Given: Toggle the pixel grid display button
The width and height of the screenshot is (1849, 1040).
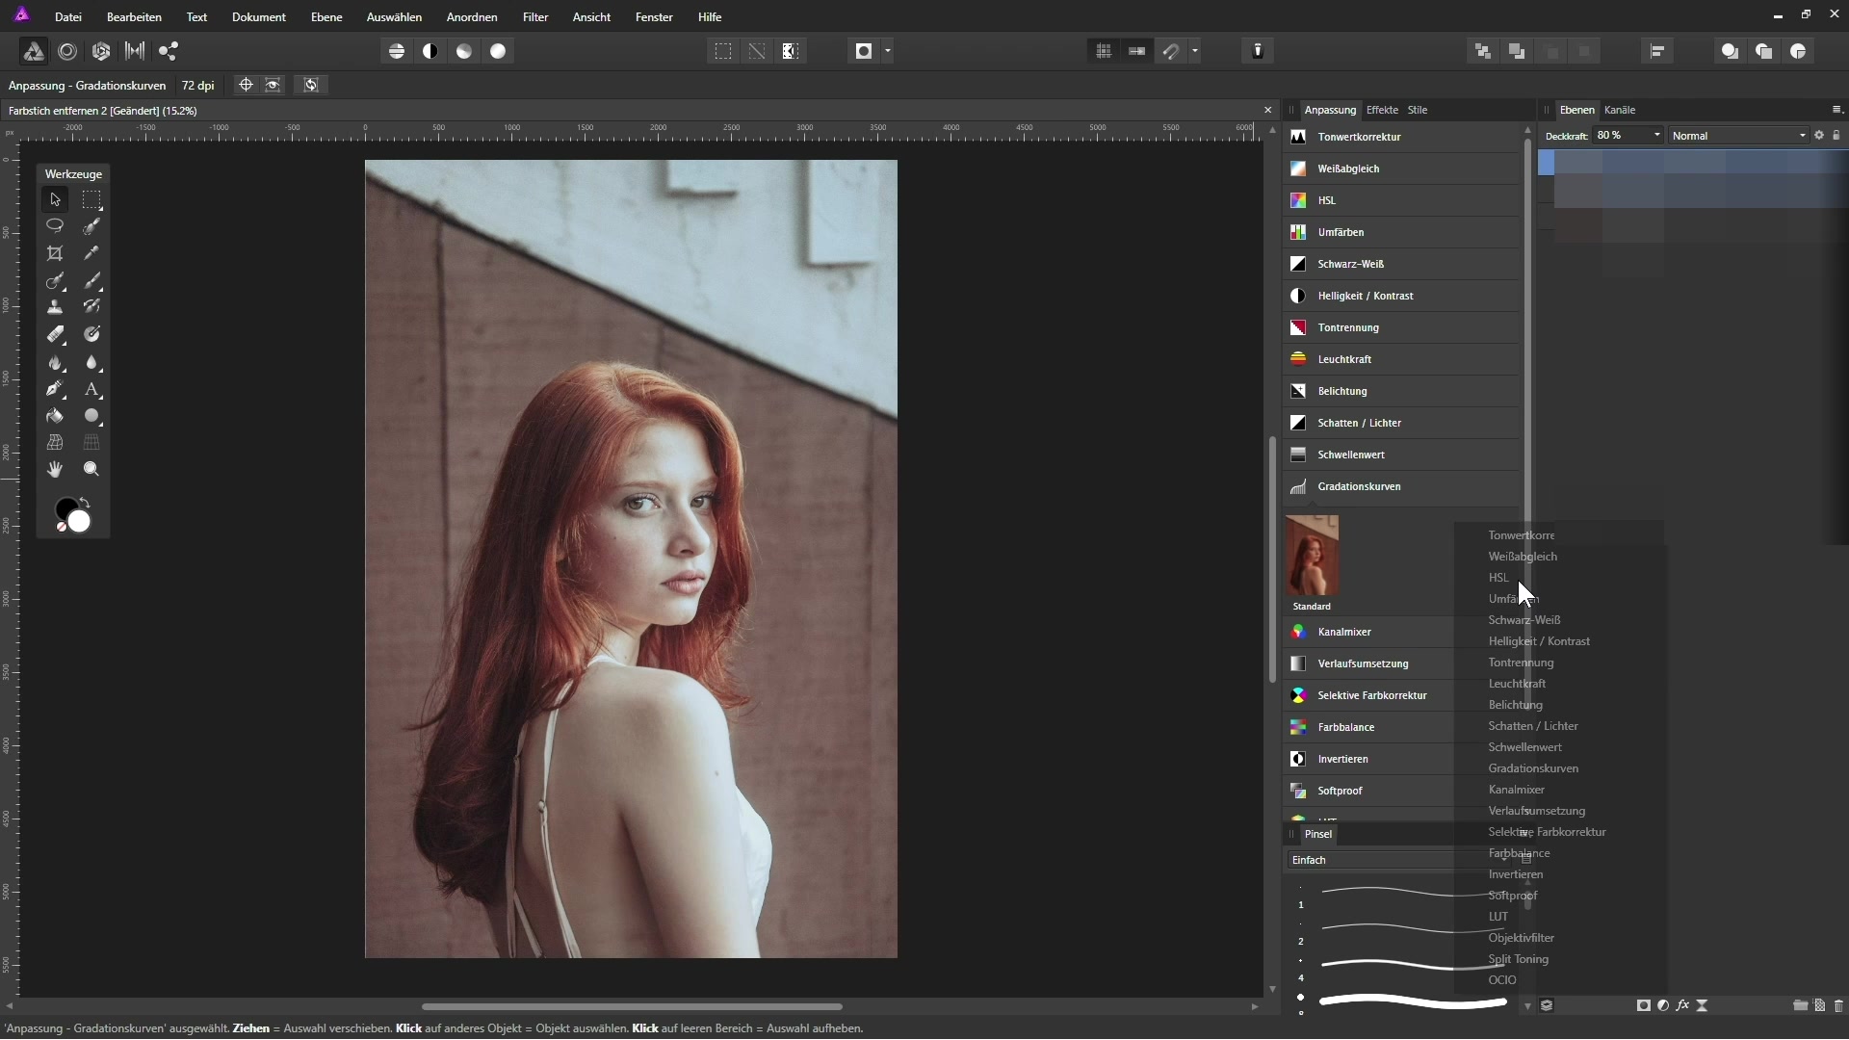Looking at the screenshot, I should click(x=1104, y=52).
